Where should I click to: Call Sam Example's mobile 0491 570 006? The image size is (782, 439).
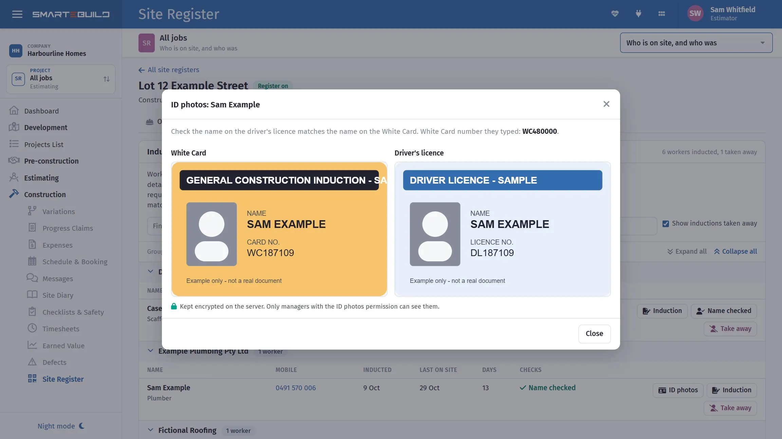[295, 388]
